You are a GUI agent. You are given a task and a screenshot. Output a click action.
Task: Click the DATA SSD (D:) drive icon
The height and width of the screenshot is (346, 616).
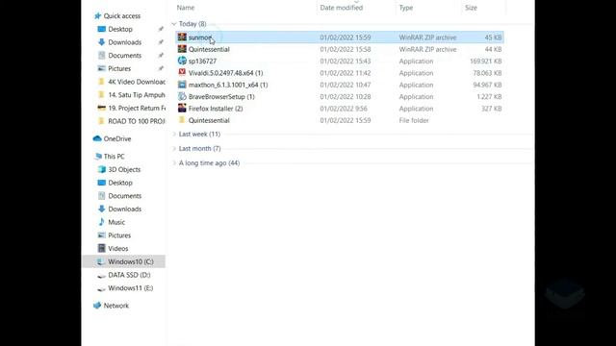coord(101,275)
